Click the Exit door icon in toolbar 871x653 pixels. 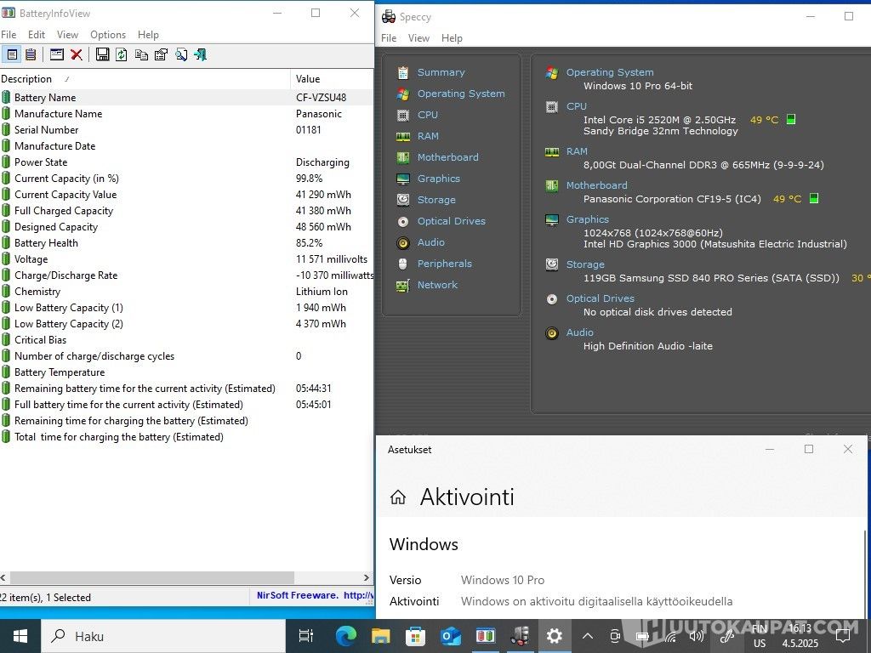click(x=201, y=54)
